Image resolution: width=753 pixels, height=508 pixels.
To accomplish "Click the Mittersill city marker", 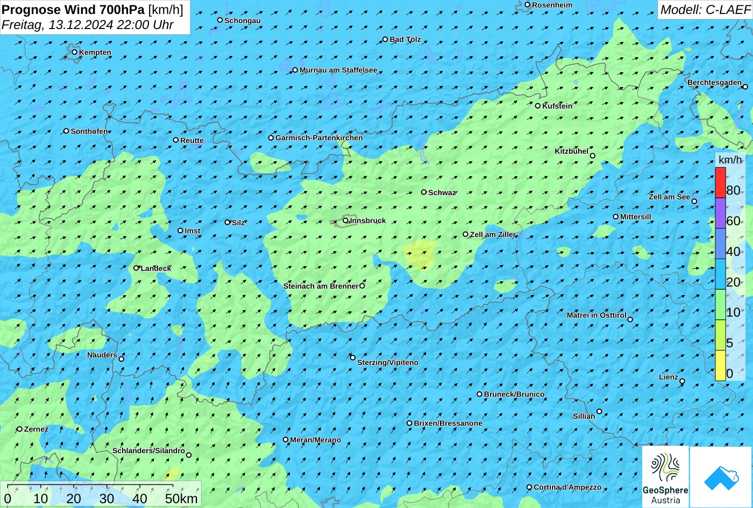I will coord(615,217).
